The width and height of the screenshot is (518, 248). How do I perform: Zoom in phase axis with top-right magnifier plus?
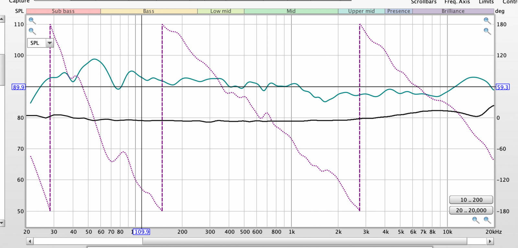[487, 21]
